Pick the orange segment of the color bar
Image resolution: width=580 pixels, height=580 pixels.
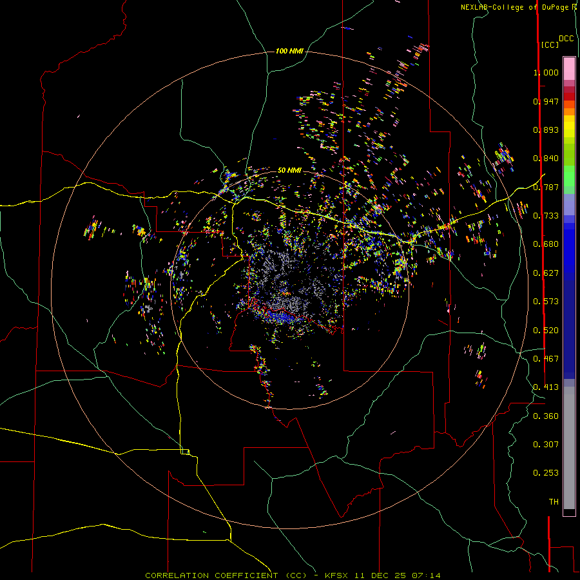[569, 111]
